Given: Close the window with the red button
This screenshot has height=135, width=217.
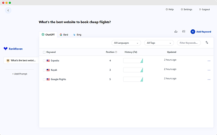Looking at the screenshot, I should [x=3, y=3].
